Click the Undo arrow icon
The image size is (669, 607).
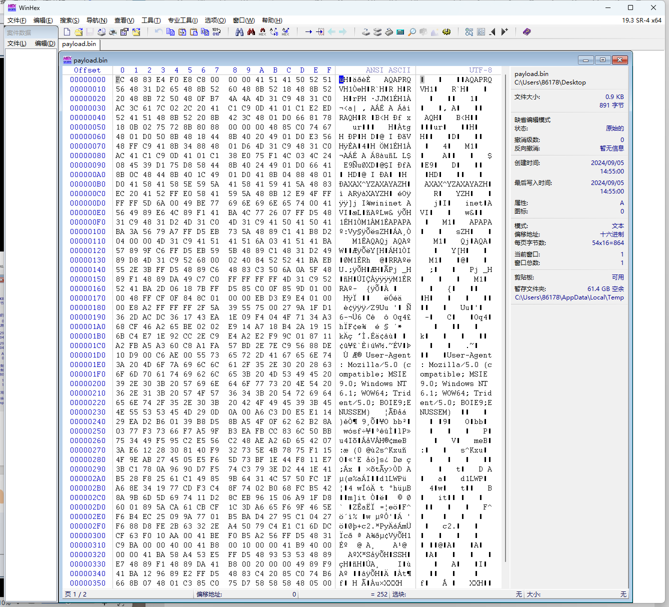click(x=158, y=31)
